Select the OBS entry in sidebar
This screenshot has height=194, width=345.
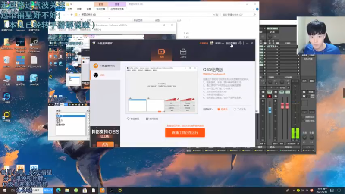[x=105, y=75]
